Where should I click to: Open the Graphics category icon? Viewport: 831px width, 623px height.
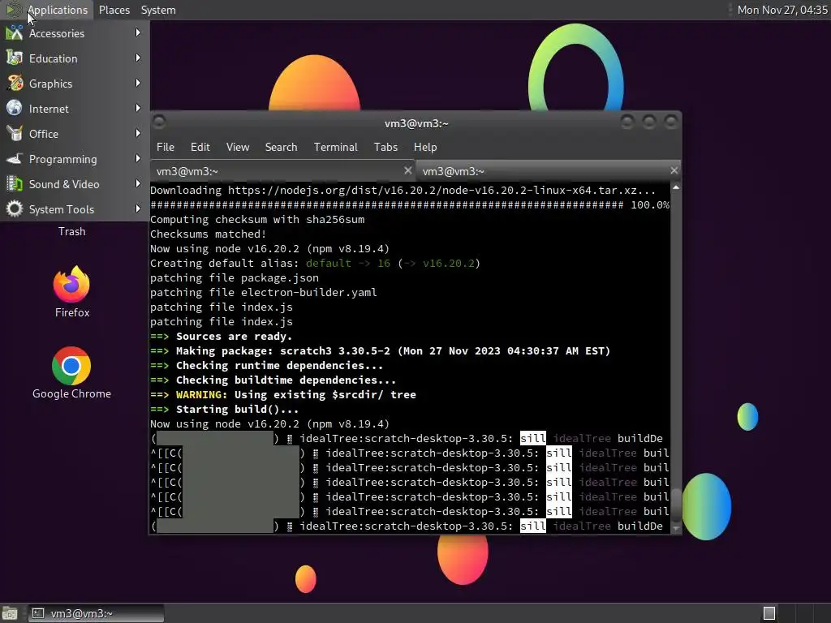15,84
